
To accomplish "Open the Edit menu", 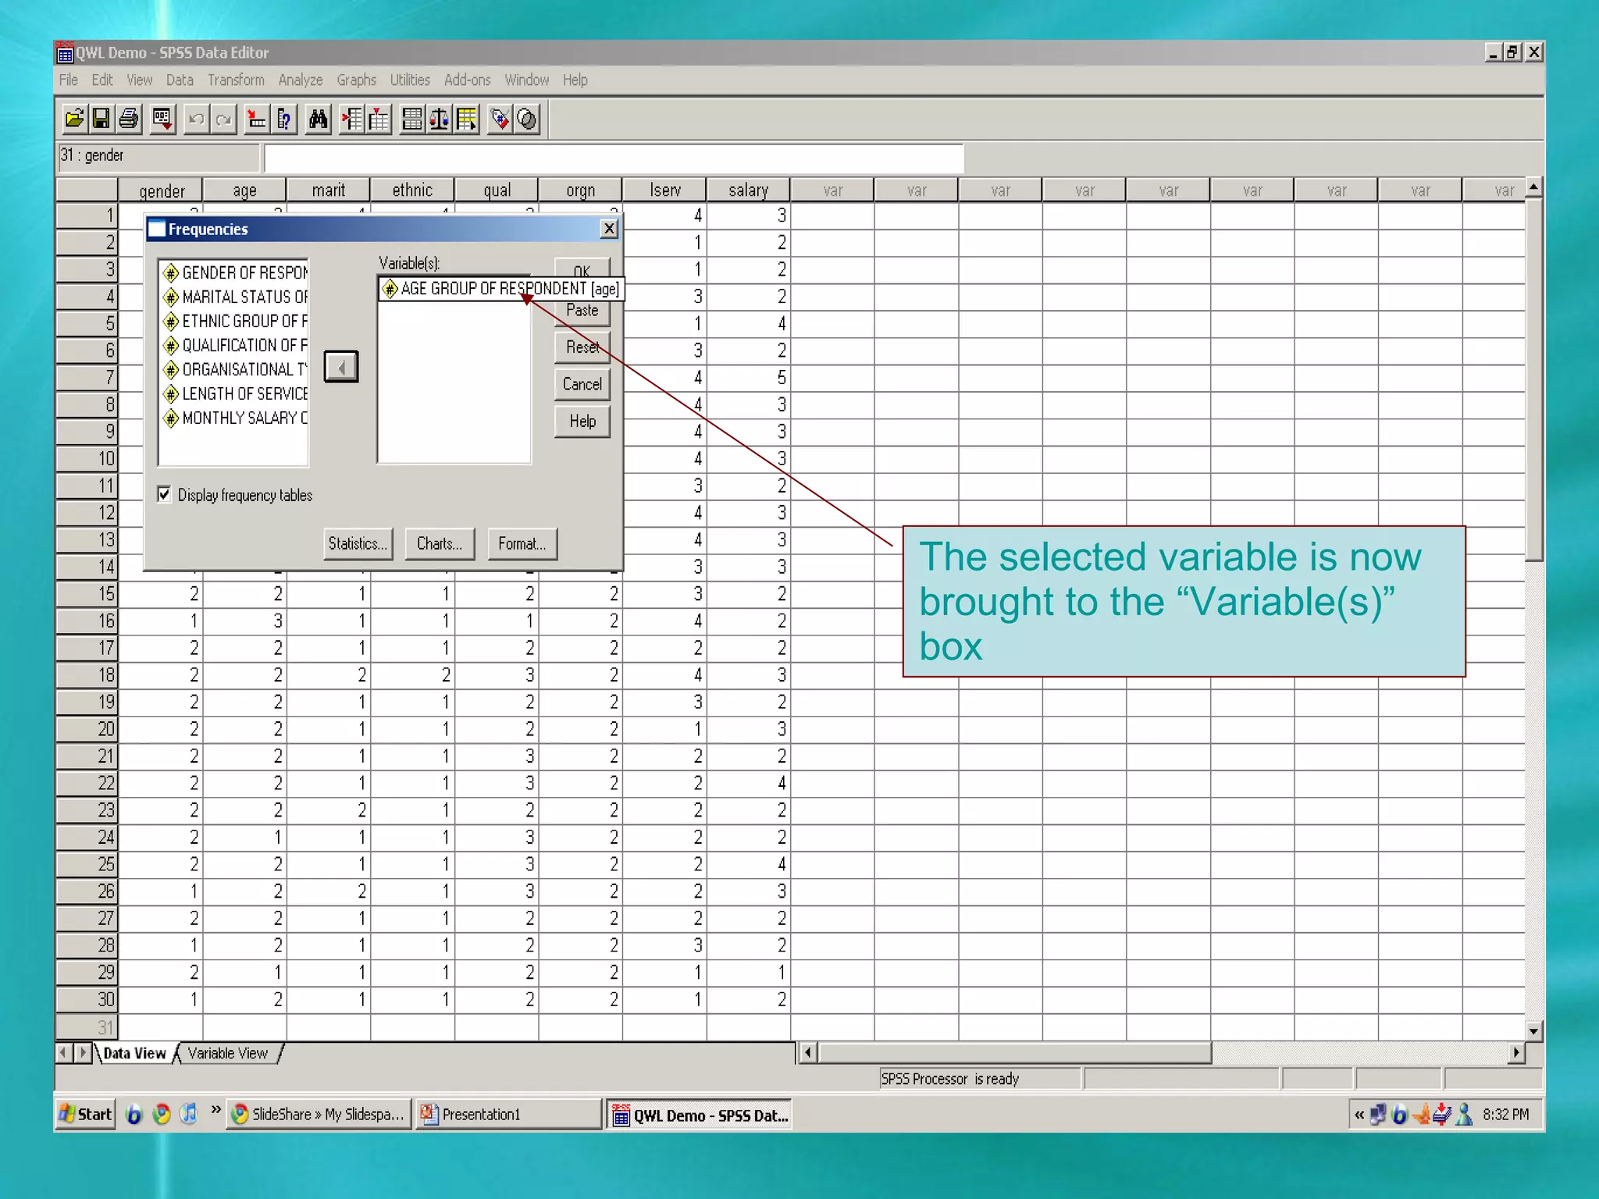I will point(102,80).
